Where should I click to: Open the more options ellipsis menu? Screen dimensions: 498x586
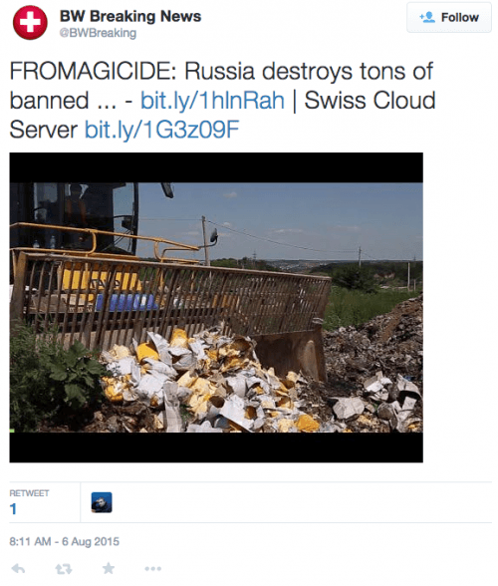153,569
